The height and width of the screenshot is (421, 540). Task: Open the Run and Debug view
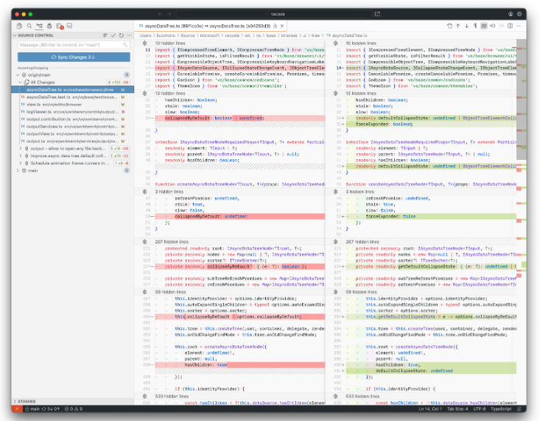(50, 25)
